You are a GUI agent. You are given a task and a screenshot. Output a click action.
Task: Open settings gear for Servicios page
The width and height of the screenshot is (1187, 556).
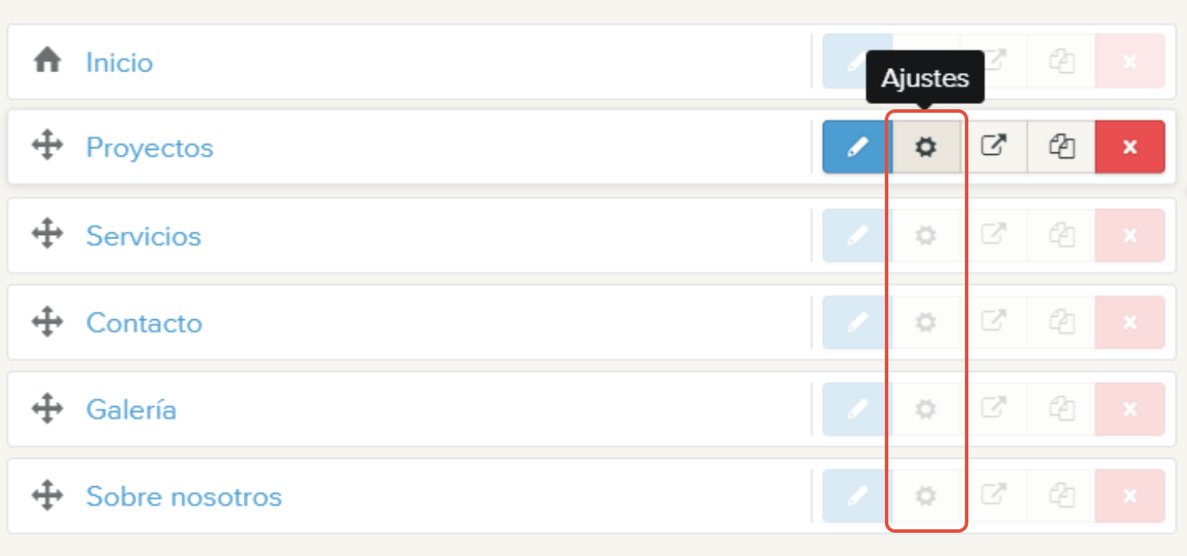pyautogui.click(x=925, y=236)
